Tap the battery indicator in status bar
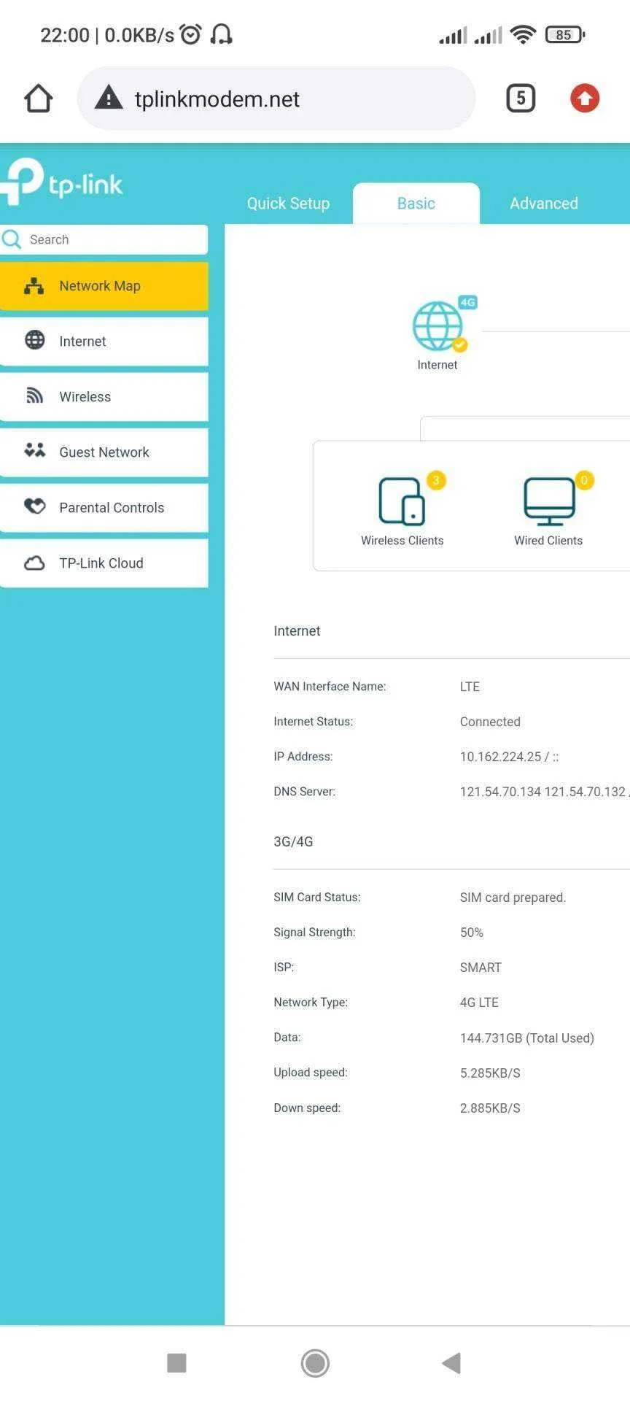The width and height of the screenshot is (630, 1401). [x=565, y=34]
